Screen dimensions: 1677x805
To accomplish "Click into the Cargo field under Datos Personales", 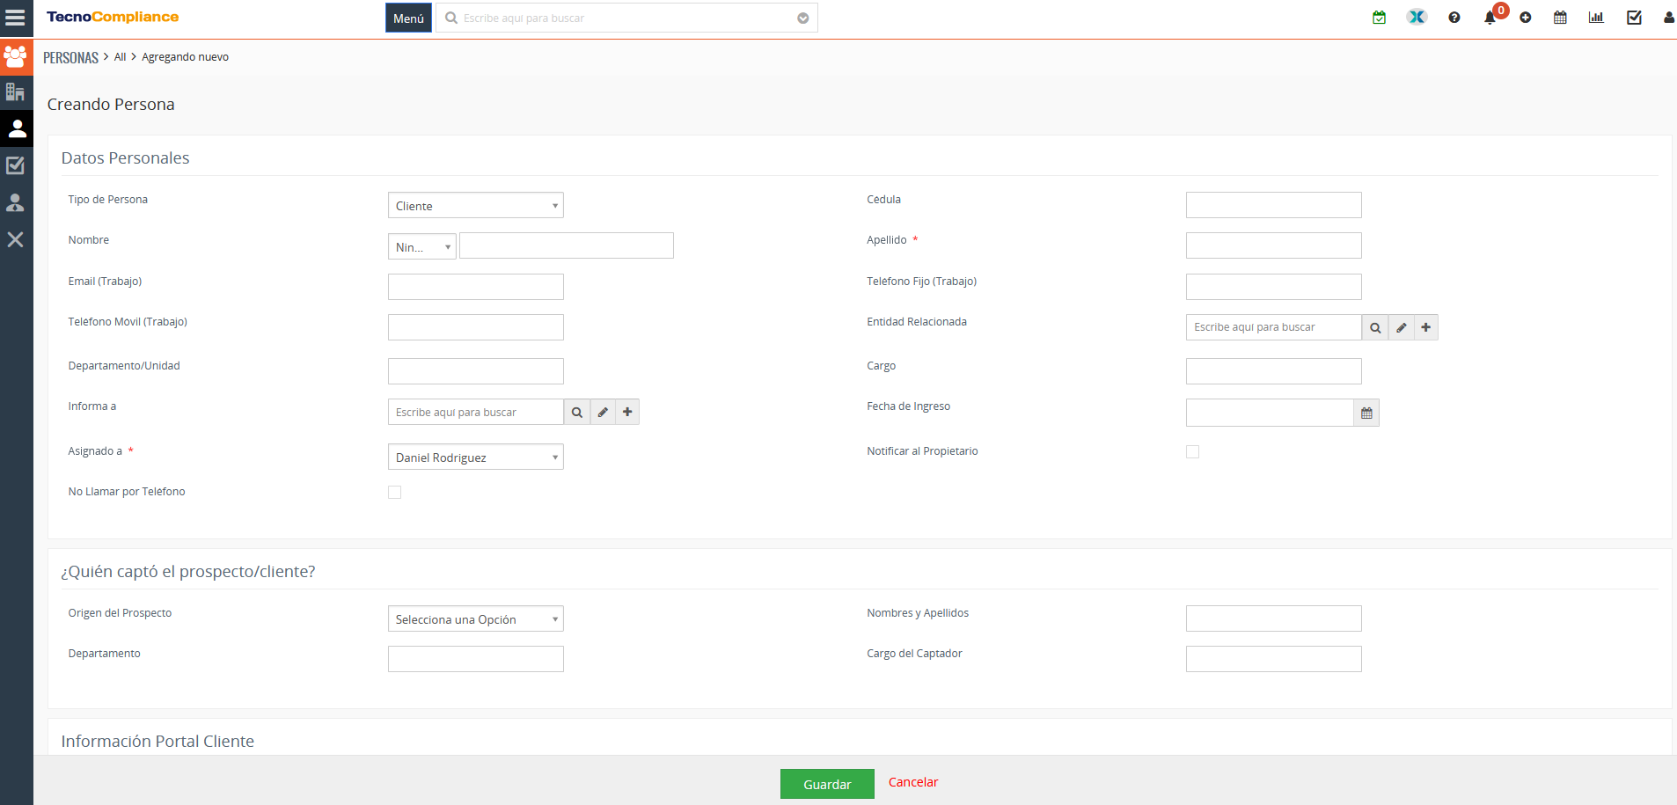I will pyautogui.click(x=1273, y=371).
